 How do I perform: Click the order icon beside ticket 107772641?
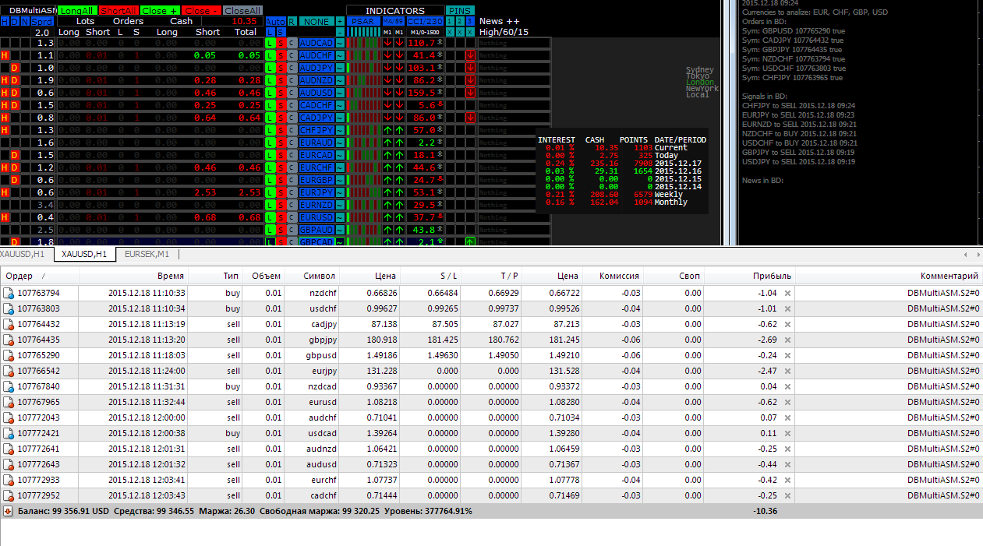[9, 449]
